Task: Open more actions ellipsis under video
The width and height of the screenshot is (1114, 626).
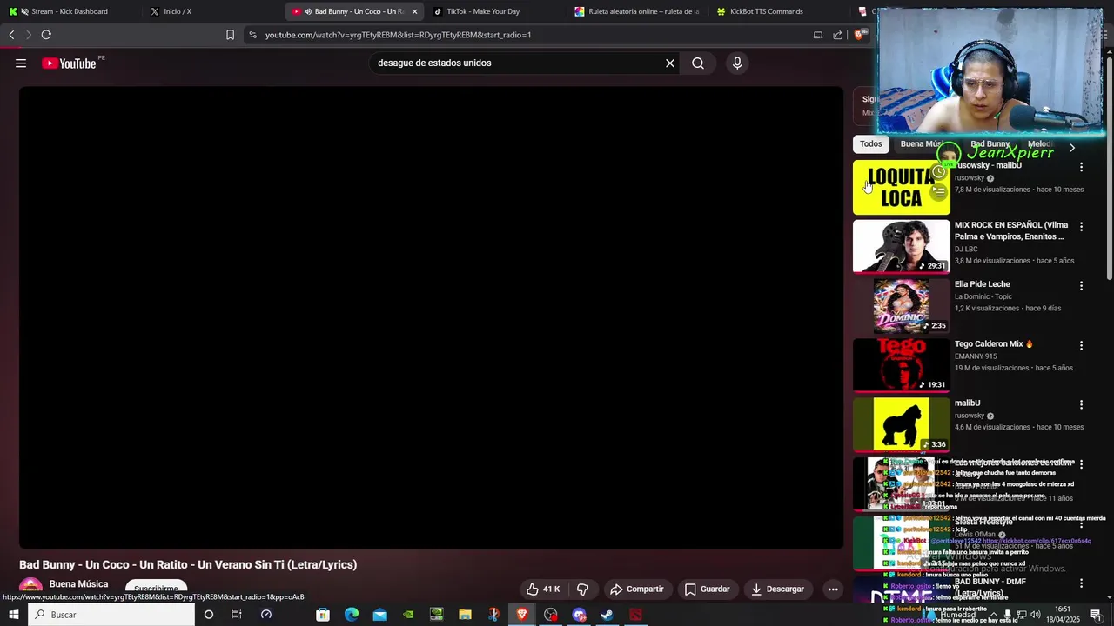Action: point(833,589)
